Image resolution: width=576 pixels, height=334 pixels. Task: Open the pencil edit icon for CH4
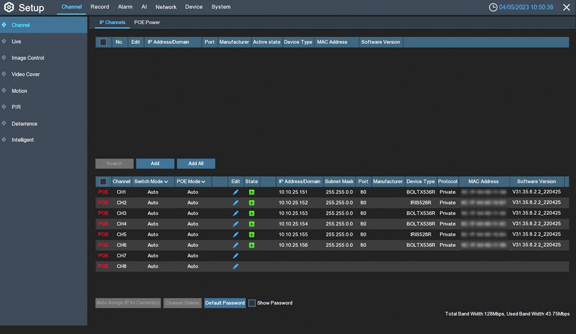tap(236, 224)
